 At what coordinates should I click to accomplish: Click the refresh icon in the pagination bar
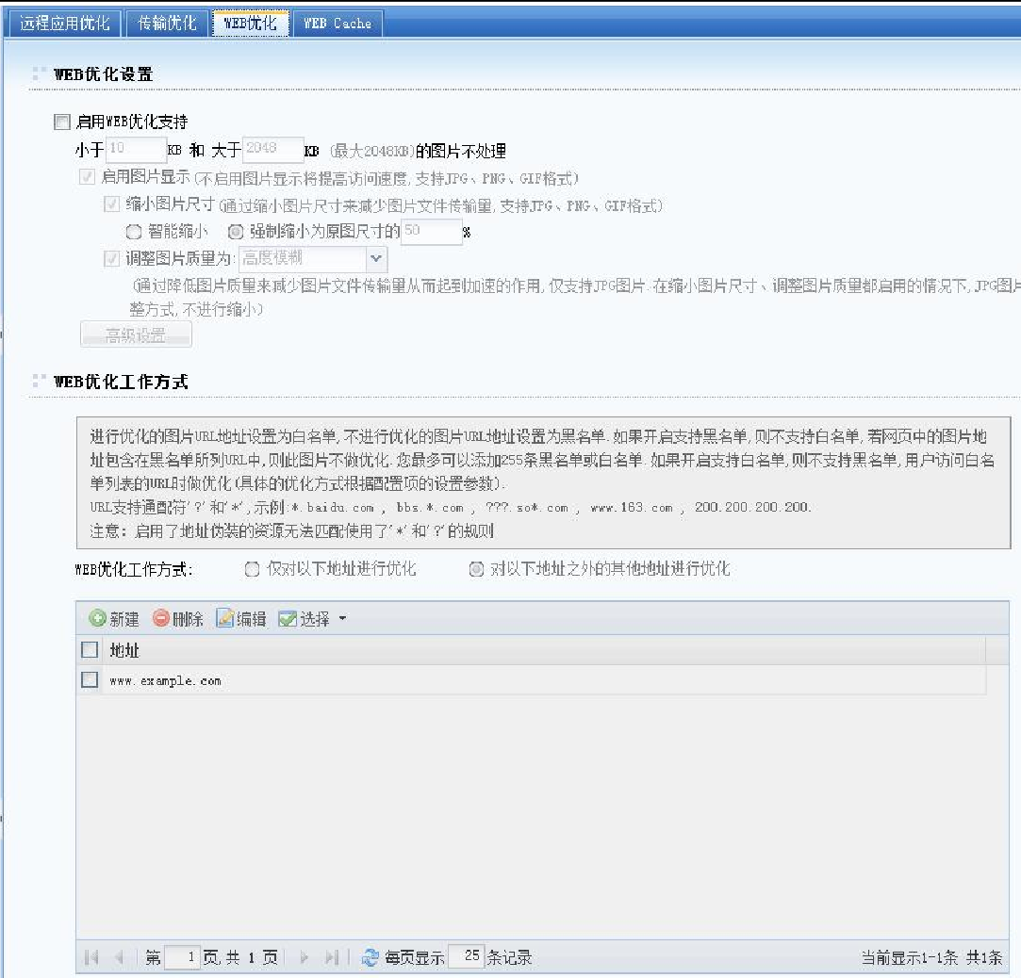[x=371, y=957]
